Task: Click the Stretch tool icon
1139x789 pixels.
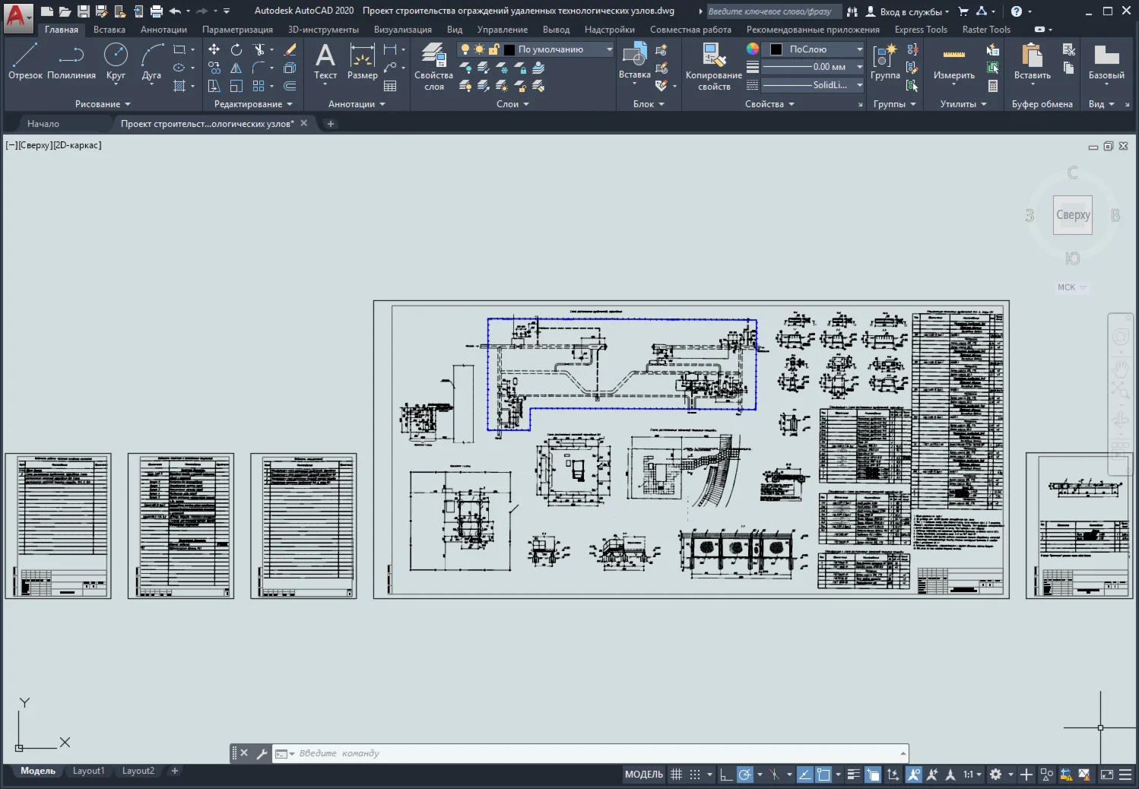Action: (x=214, y=86)
